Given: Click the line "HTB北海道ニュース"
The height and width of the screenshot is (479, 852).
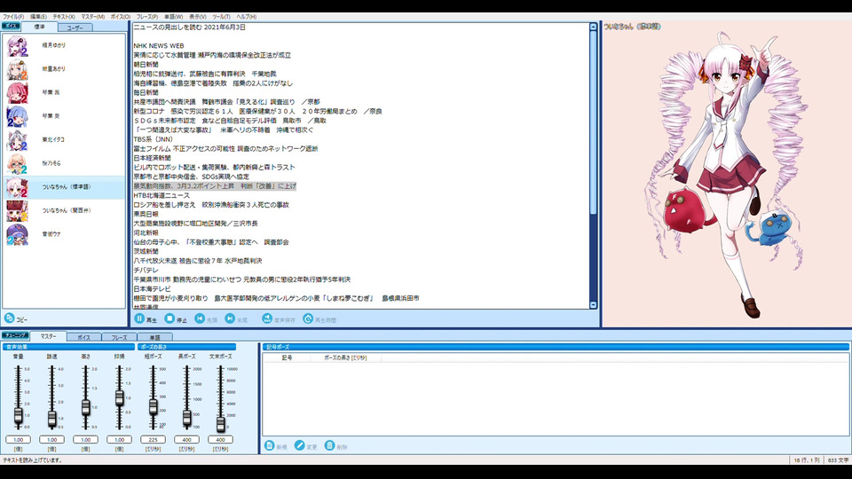Looking at the screenshot, I should pyautogui.click(x=162, y=195).
